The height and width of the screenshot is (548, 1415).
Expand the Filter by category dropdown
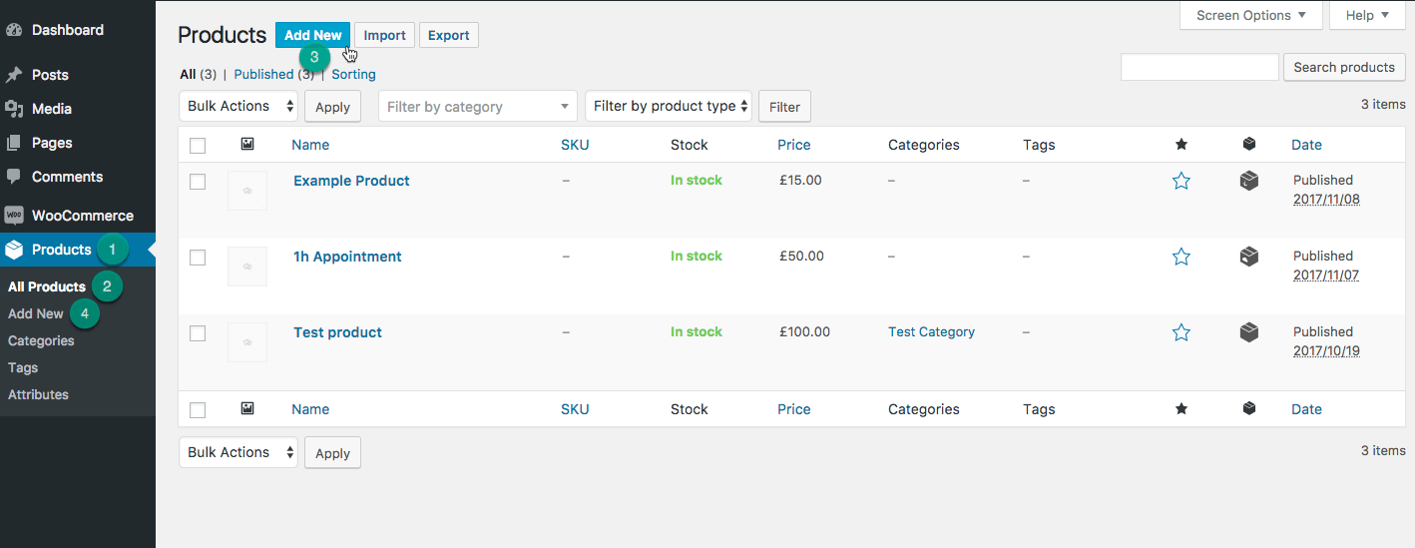point(477,107)
